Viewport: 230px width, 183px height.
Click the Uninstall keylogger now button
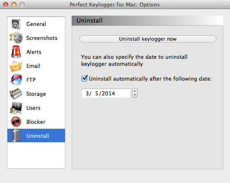(148, 39)
